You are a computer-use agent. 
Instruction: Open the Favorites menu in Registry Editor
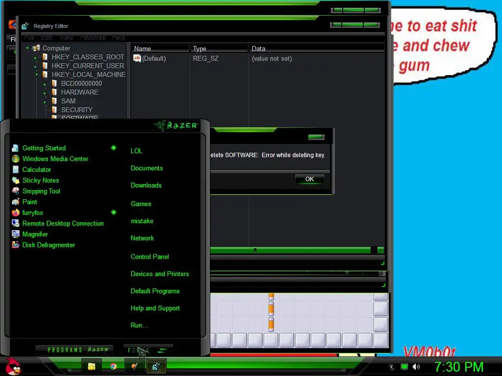[x=93, y=37]
